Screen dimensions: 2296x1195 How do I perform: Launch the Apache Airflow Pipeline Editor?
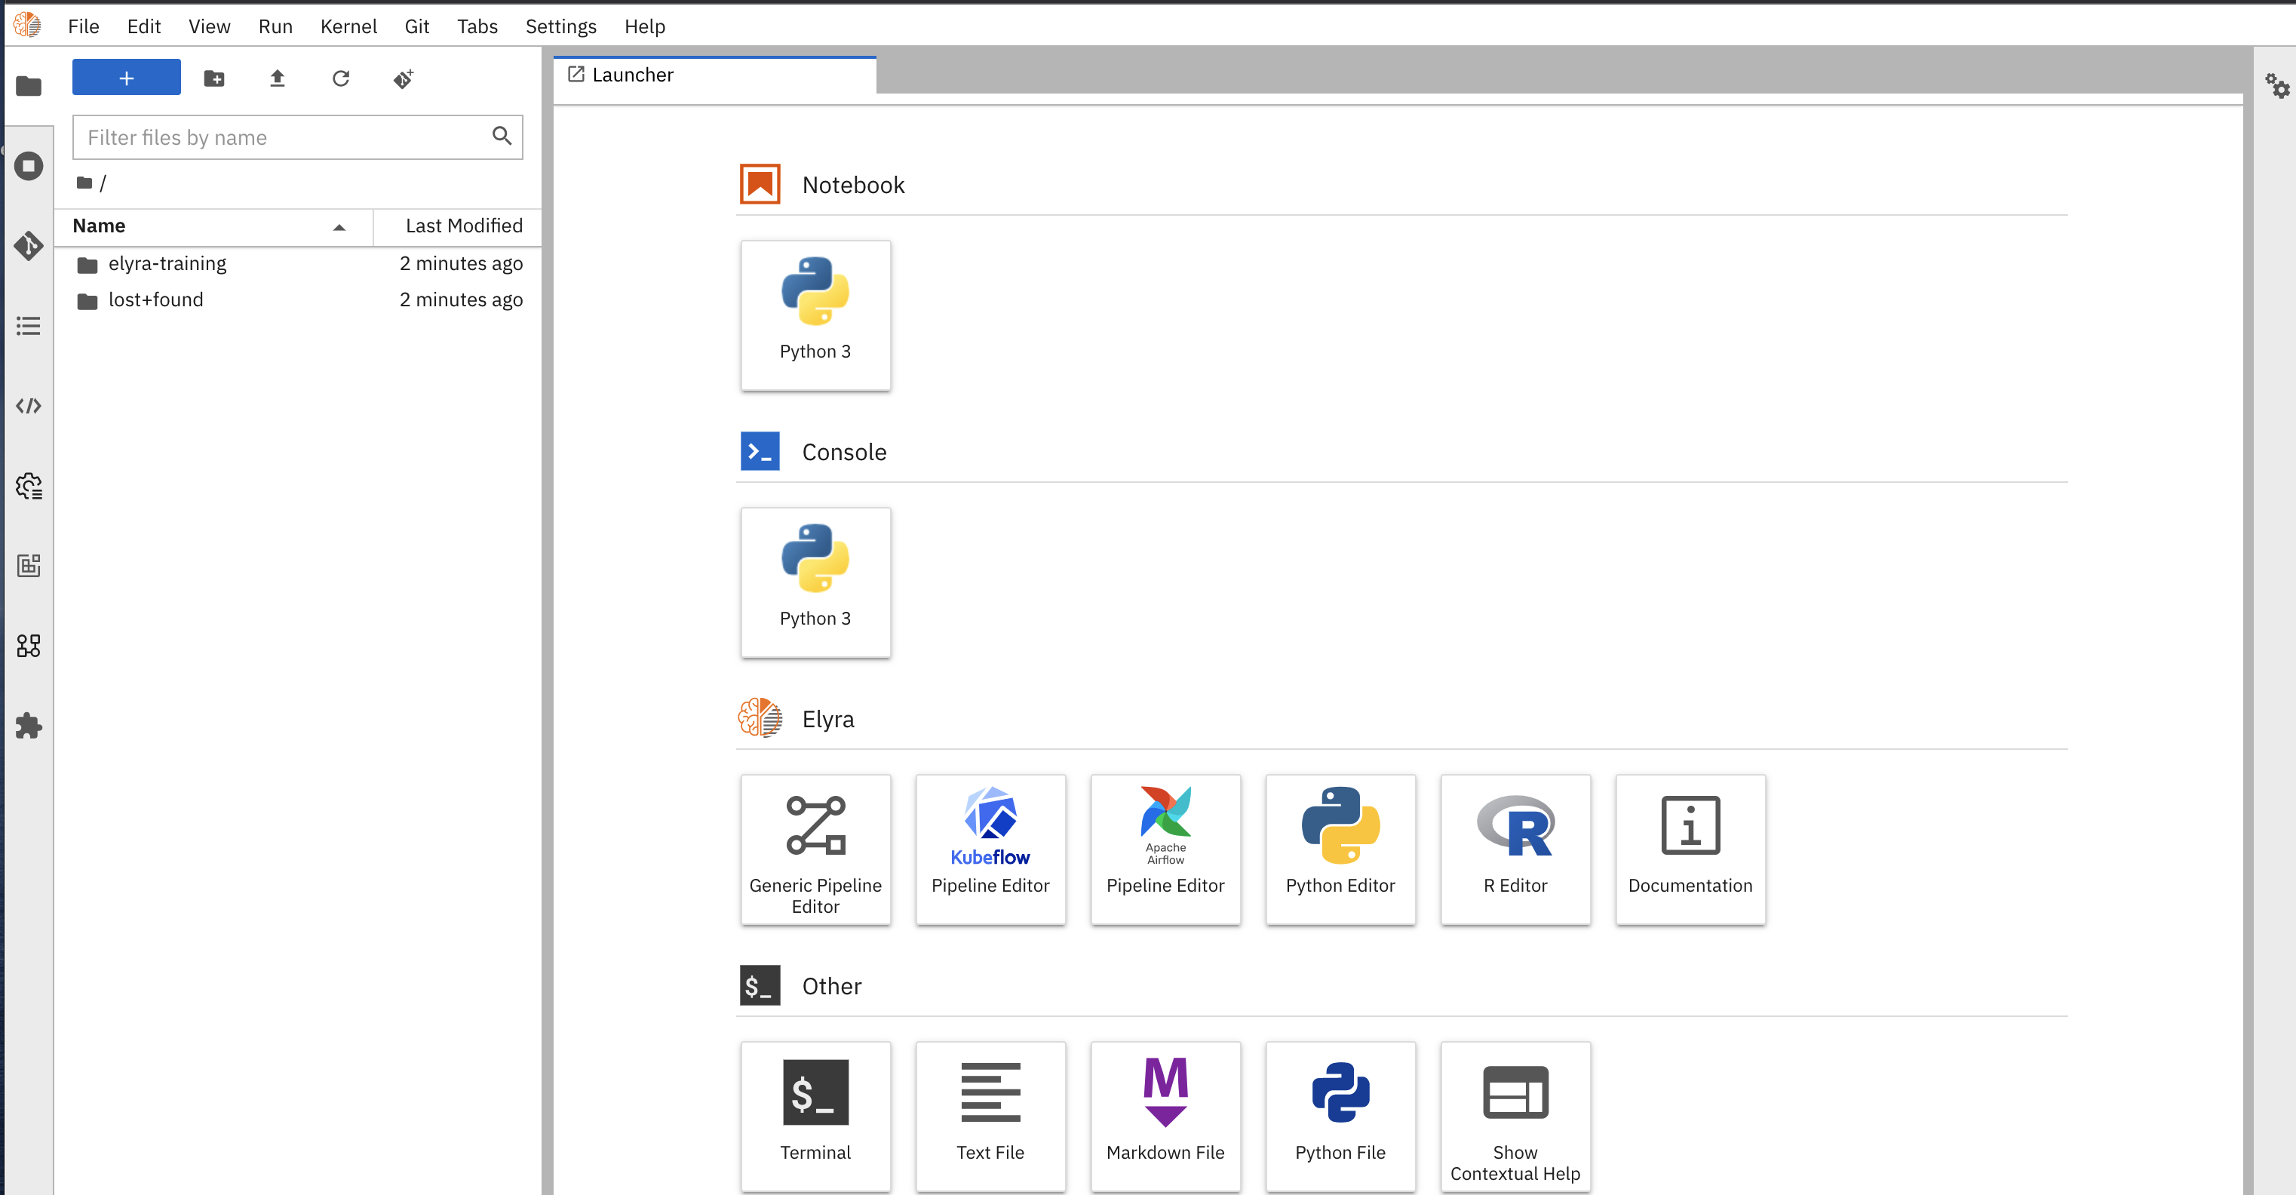pyautogui.click(x=1165, y=848)
